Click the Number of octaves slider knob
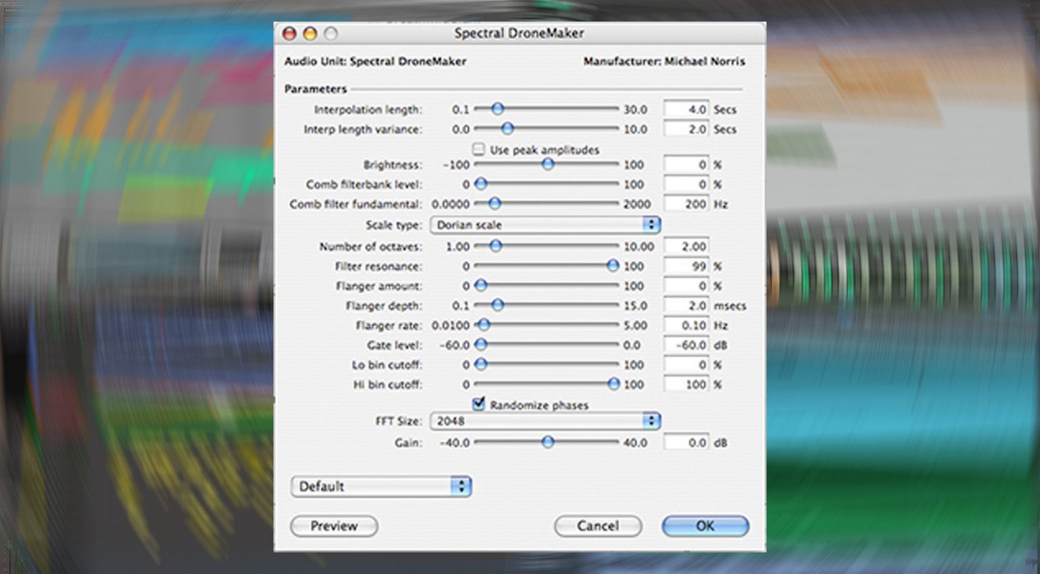The width and height of the screenshot is (1040, 574). pos(496,246)
